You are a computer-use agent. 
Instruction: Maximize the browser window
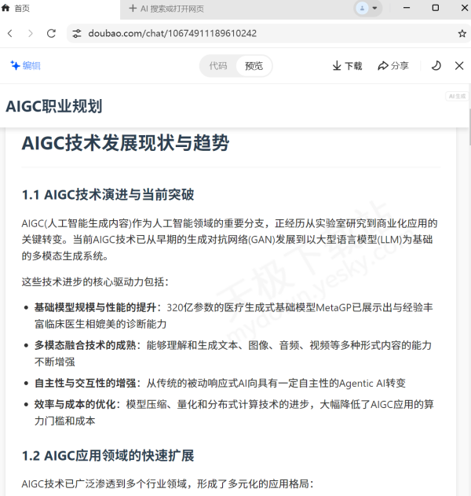click(436, 8)
